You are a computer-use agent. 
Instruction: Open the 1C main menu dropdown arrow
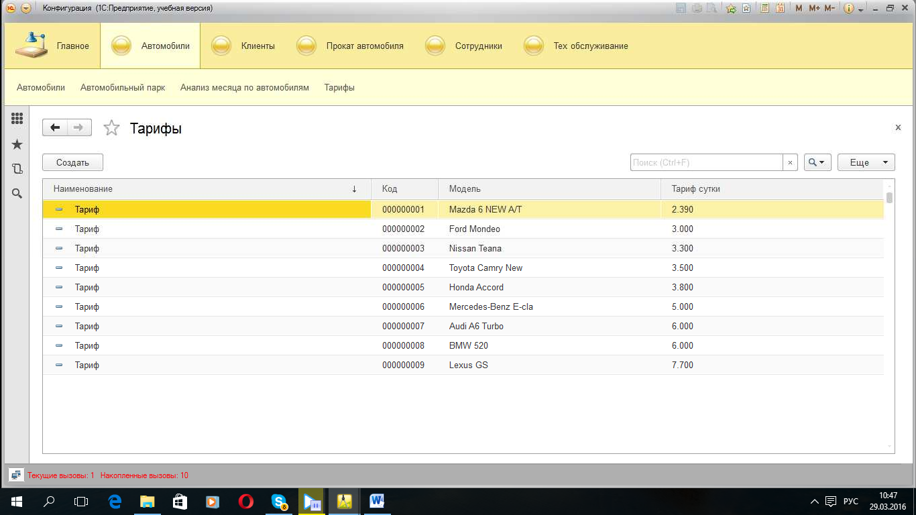tap(25, 8)
